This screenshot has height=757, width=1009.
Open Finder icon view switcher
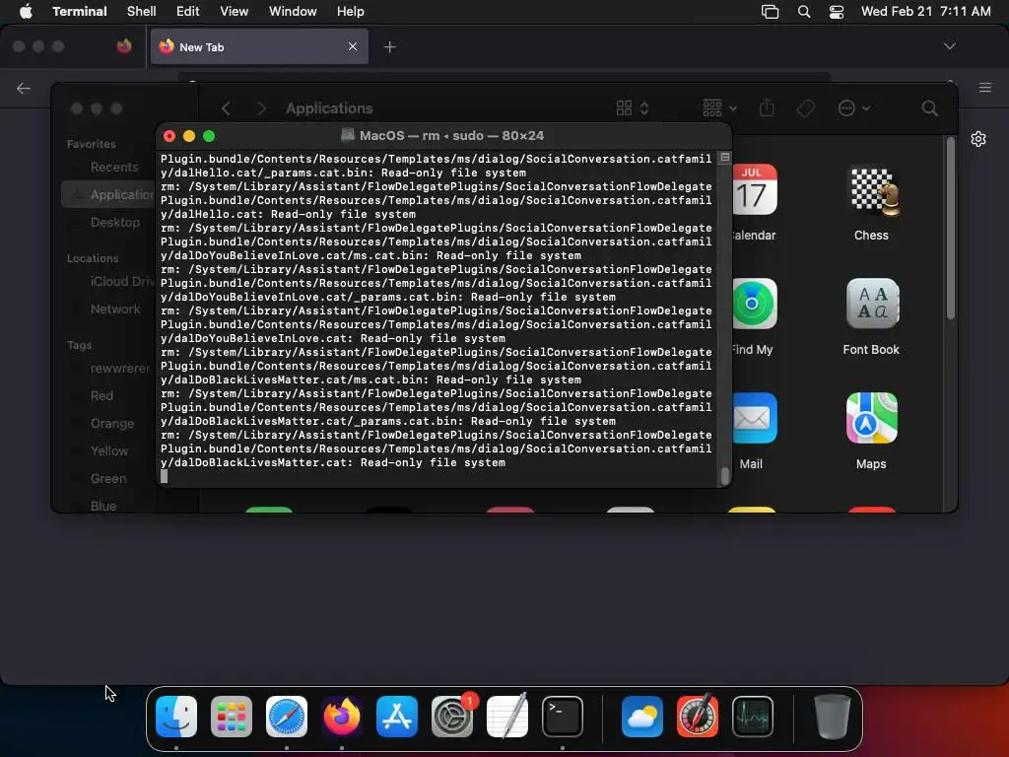tap(633, 108)
